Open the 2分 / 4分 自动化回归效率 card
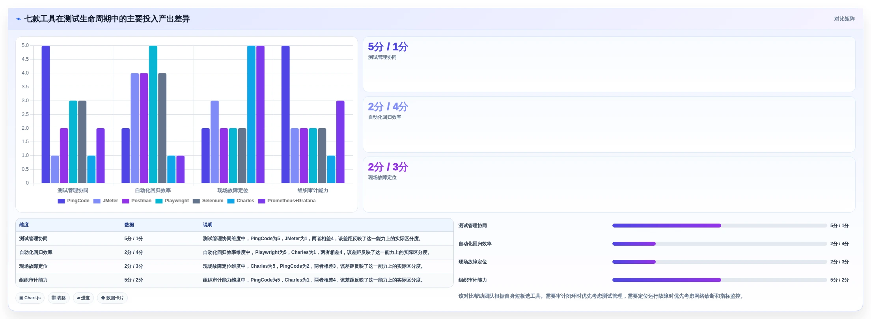 [x=609, y=125]
